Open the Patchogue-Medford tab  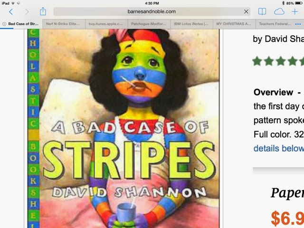pyautogui.click(x=149, y=24)
